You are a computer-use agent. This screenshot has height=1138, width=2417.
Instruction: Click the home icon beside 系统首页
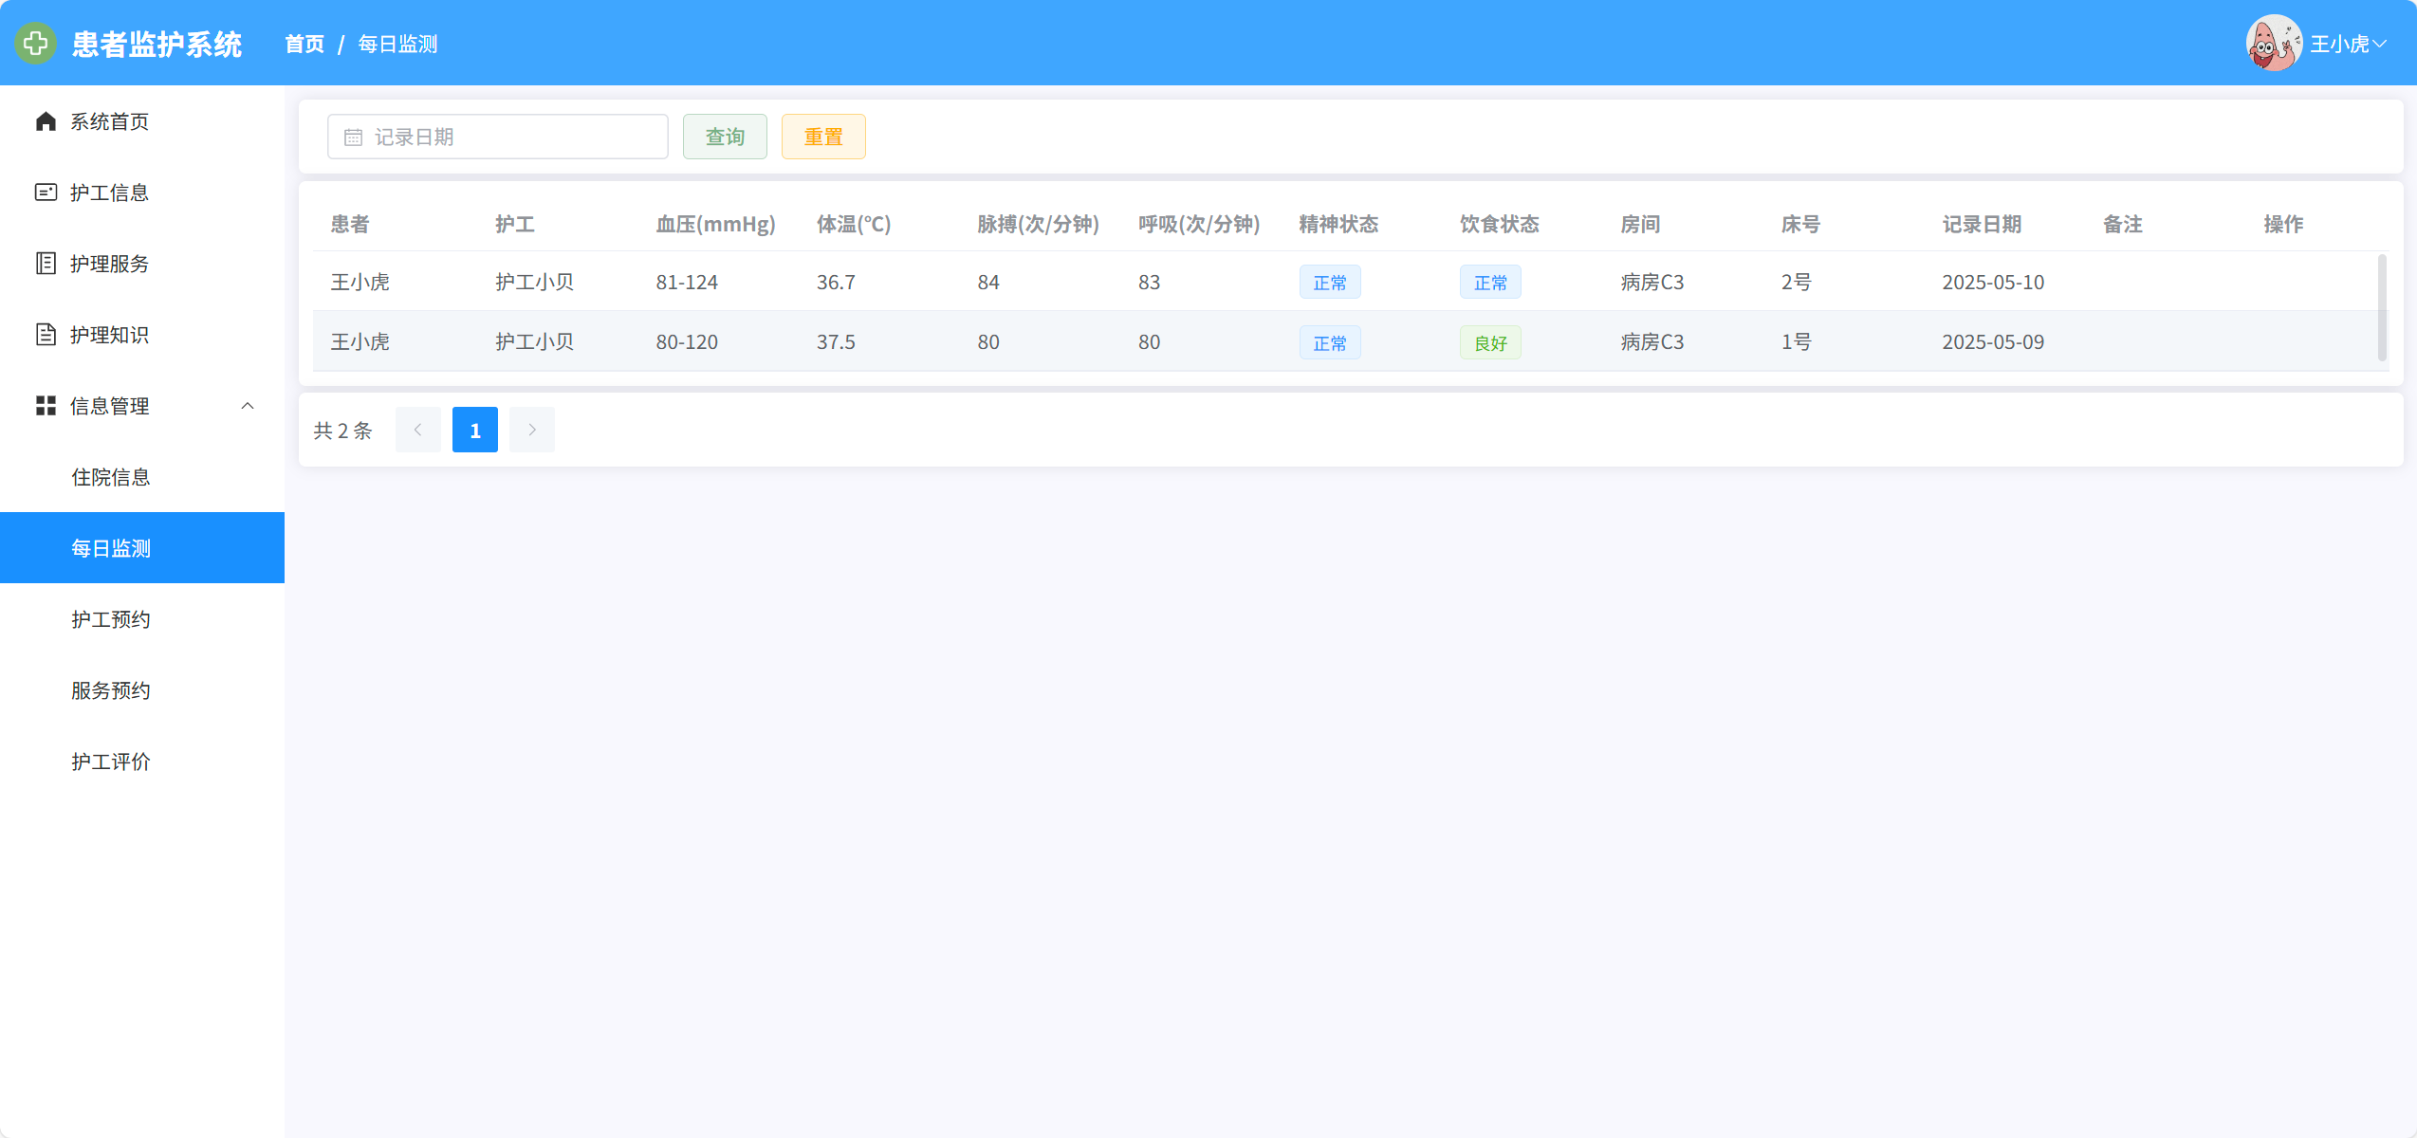(46, 121)
